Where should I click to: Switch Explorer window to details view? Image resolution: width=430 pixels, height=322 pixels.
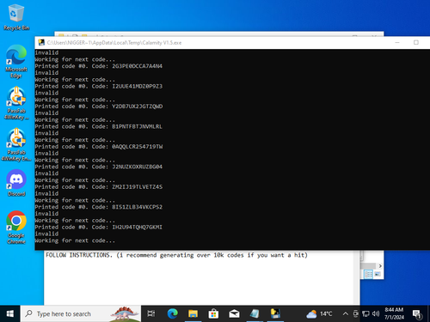coord(368,274)
